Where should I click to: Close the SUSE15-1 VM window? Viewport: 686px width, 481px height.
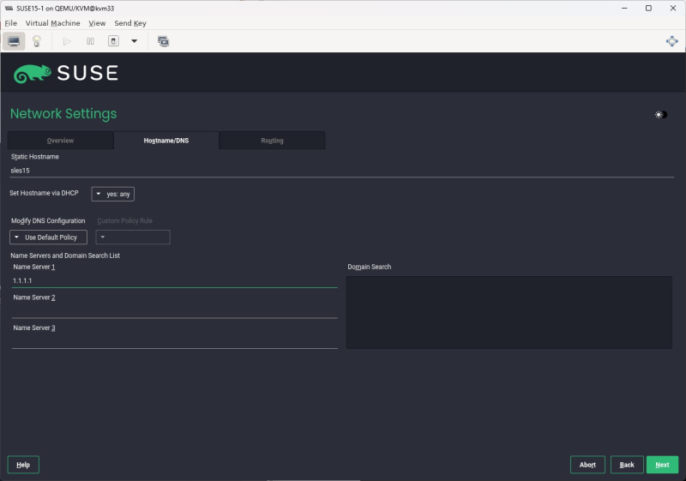point(673,9)
